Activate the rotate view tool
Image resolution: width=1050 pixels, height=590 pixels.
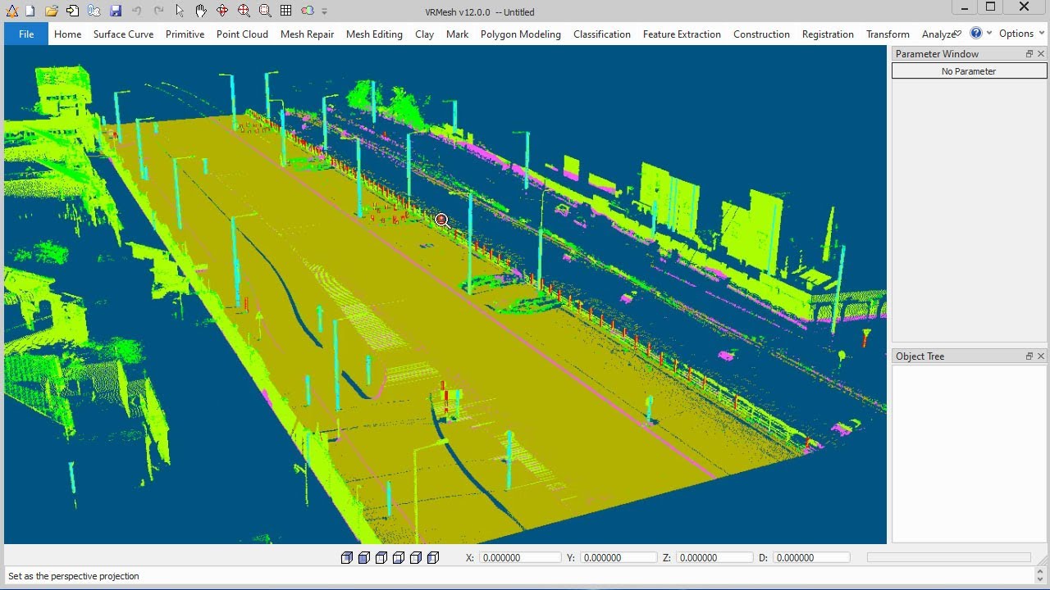(x=222, y=11)
